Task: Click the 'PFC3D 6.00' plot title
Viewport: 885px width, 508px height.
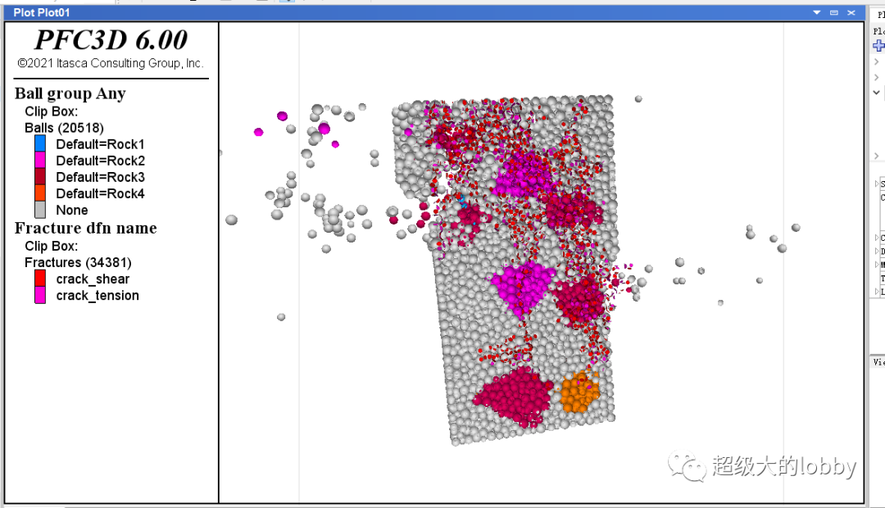Action: [x=111, y=40]
